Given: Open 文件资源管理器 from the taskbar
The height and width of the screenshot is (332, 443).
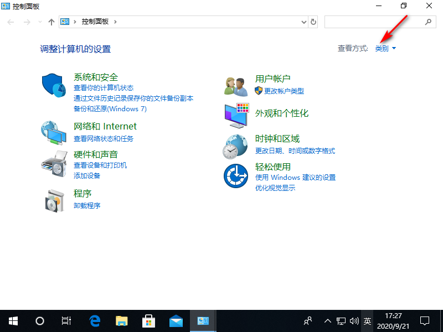Looking at the screenshot, I should (x=121, y=321).
